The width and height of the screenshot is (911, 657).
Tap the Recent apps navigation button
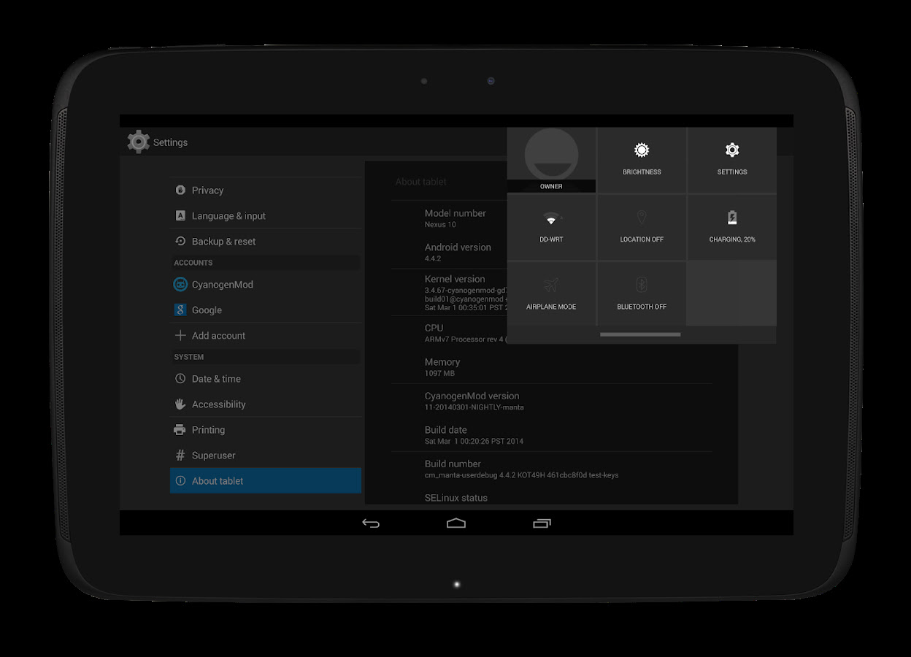point(542,523)
